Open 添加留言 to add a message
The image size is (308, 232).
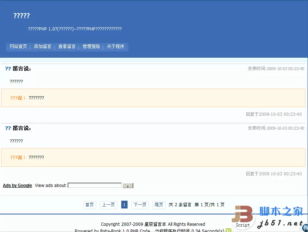tap(42, 46)
